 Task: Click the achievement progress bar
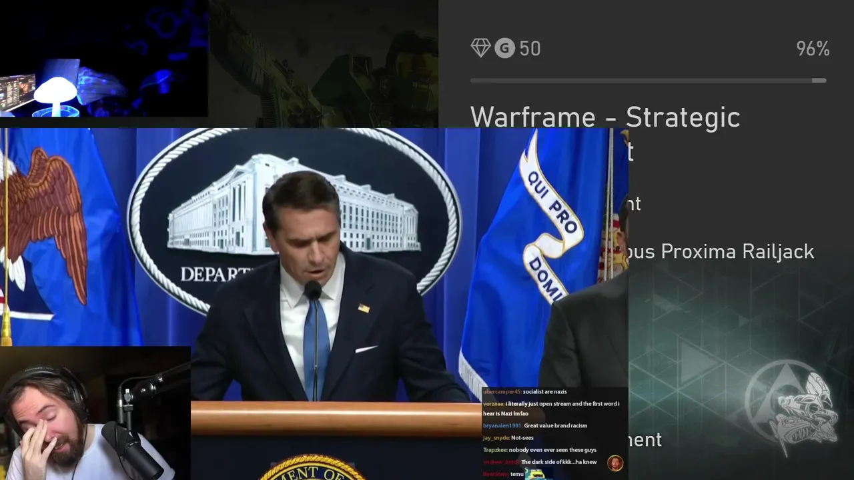pyautogui.click(x=648, y=81)
